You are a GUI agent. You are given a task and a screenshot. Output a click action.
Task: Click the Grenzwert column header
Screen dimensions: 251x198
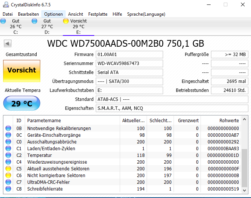187,120
